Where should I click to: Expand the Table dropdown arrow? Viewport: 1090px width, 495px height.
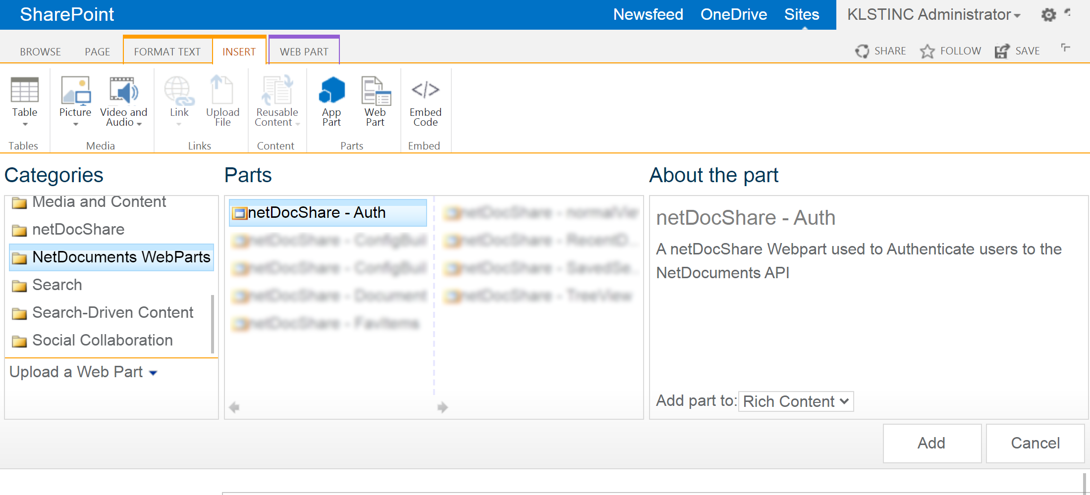pos(25,124)
